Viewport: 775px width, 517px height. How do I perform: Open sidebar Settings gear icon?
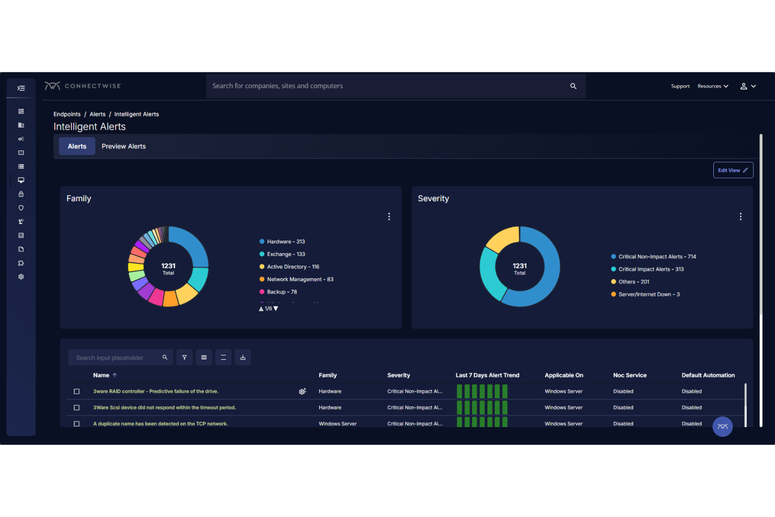(x=21, y=277)
